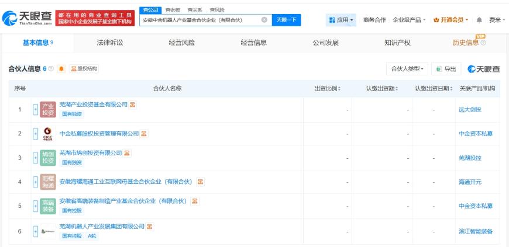This screenshot has height=247, width=509.
Task: Switch to the 历史信息 VIP tab
Action: click(x=466, y=43)
